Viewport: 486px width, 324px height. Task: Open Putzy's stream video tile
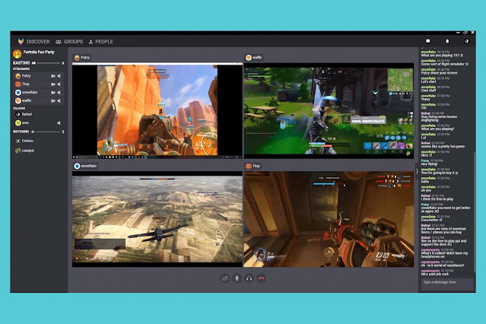click(157, 111)
